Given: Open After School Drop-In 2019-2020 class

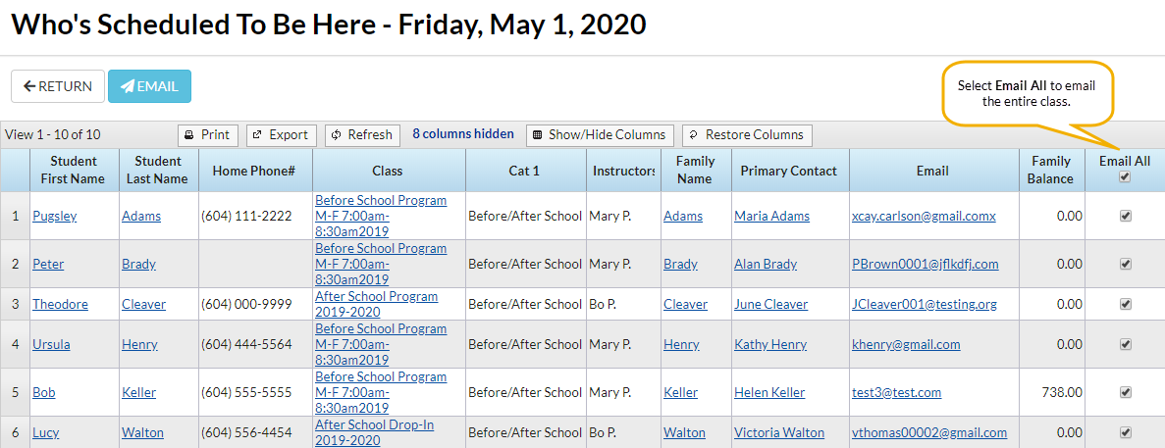Looking at the screenshot, I should [374, 432].
